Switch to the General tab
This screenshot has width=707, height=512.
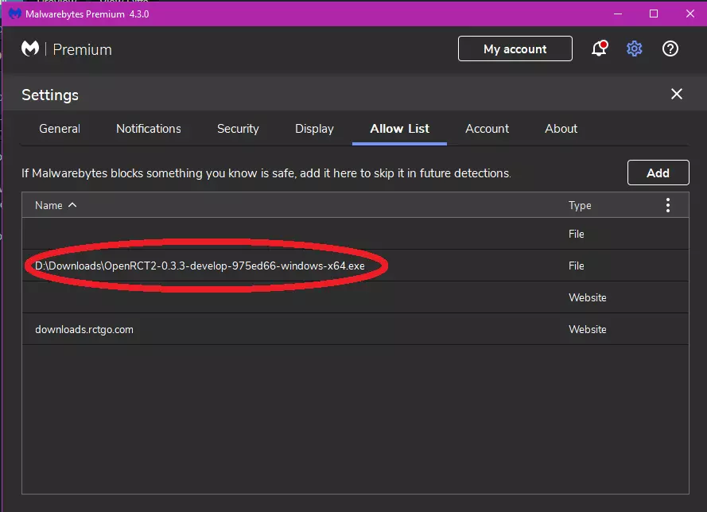[x=60, y=129]
